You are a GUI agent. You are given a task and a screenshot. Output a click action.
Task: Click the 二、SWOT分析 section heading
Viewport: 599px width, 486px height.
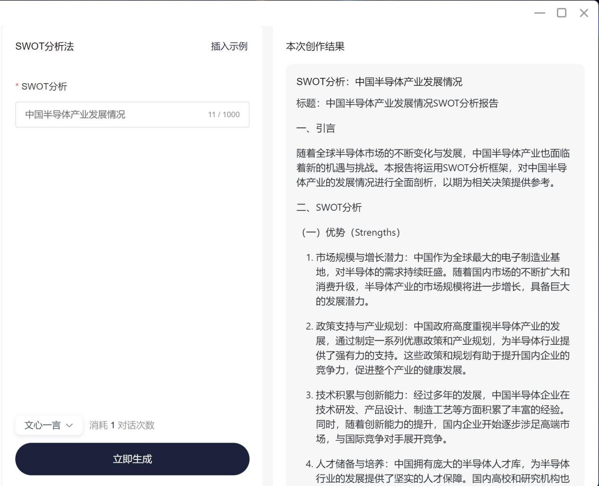pos(329,207)
